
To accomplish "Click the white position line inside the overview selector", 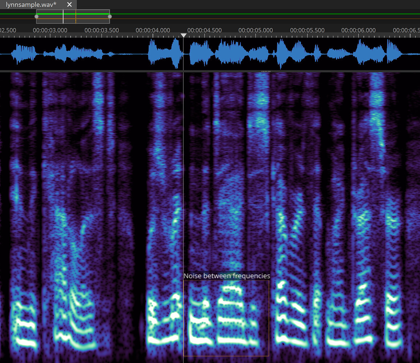I will [63, 16].
